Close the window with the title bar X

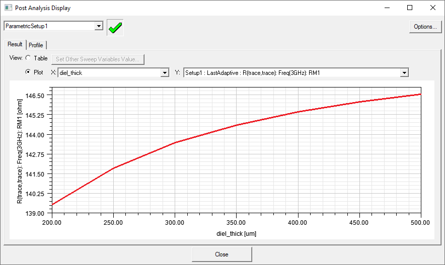pos(433,8)
